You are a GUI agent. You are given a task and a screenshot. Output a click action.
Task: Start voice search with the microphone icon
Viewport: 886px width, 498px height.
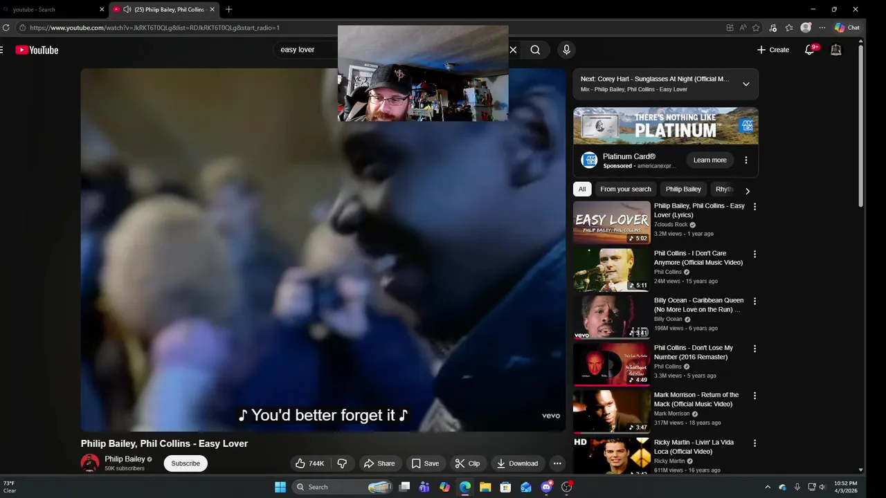click(x=566, y=50)
